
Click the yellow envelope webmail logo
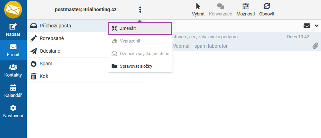point(13,9)
